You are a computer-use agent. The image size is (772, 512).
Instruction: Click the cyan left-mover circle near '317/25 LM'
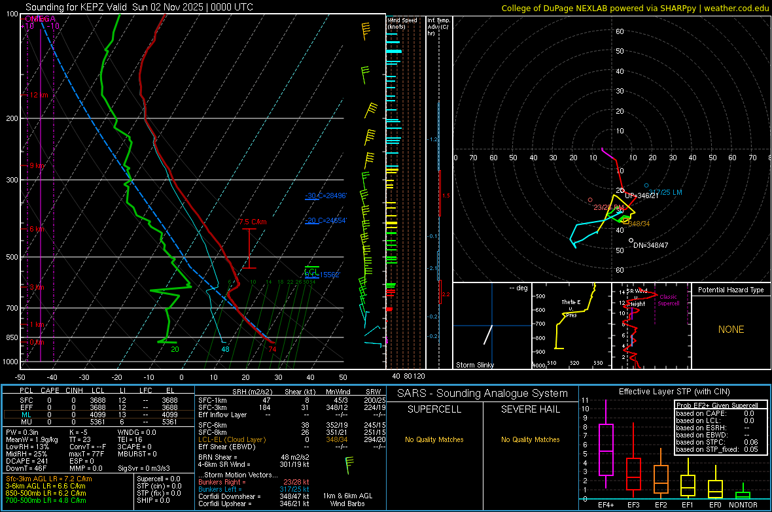click(x=646, y=186)
